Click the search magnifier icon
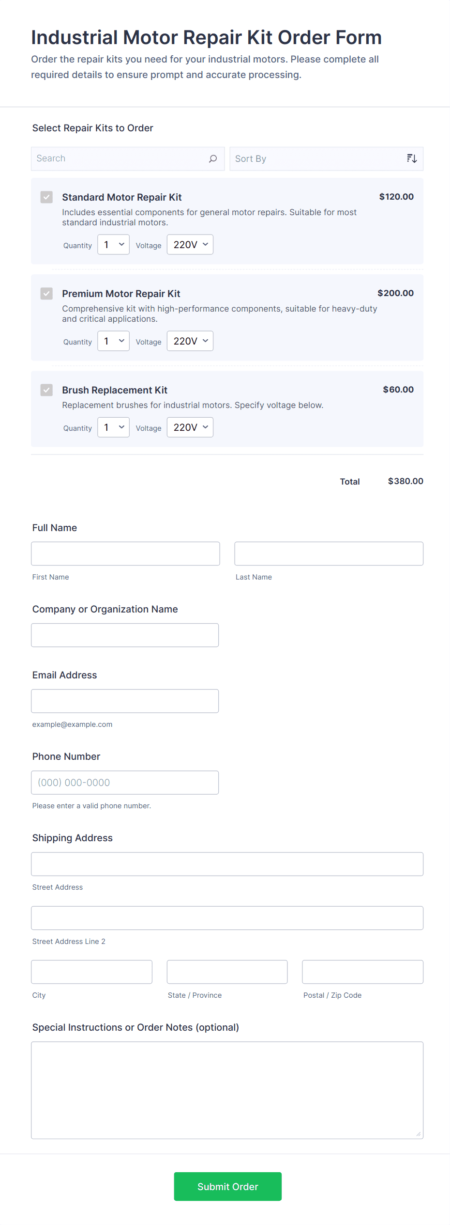This screenshot has height=1225, width=450. 212,158
